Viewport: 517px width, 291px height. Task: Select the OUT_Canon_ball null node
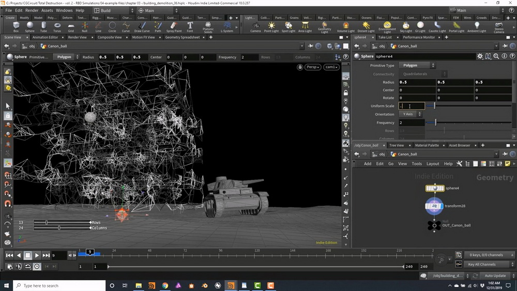pos(434,225)
